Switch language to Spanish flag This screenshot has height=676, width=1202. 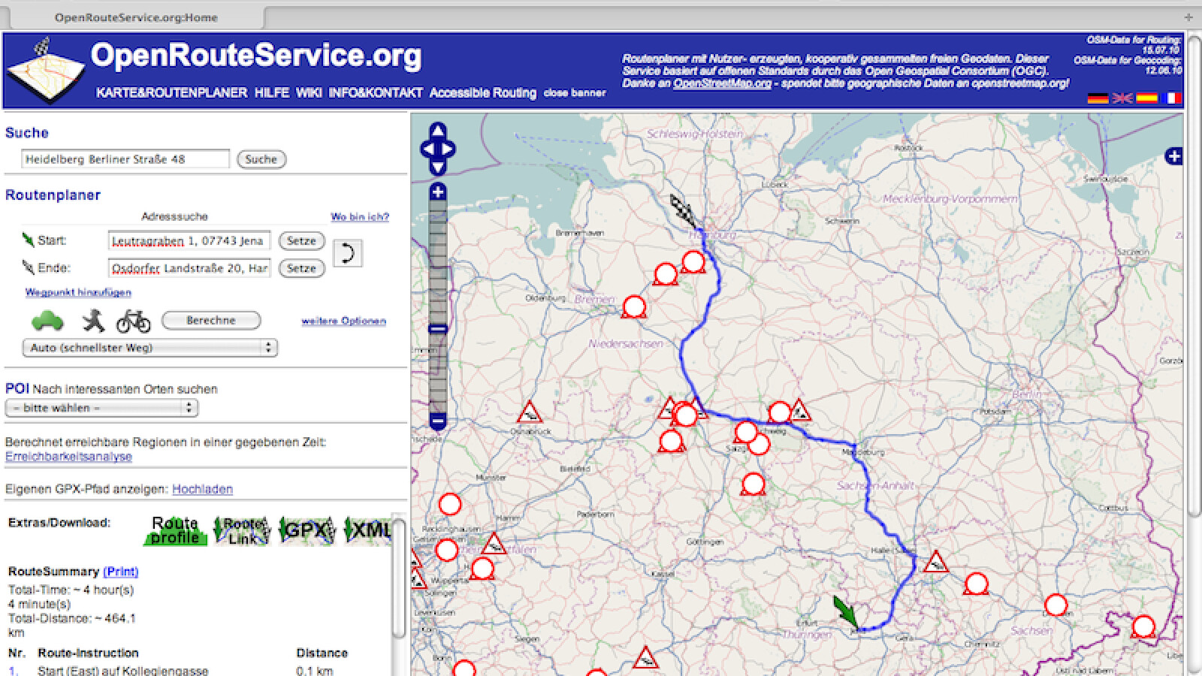(1146, 98)
